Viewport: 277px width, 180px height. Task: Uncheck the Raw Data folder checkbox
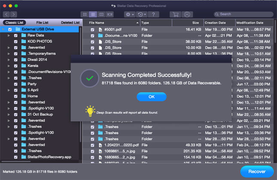coord(16,35)
